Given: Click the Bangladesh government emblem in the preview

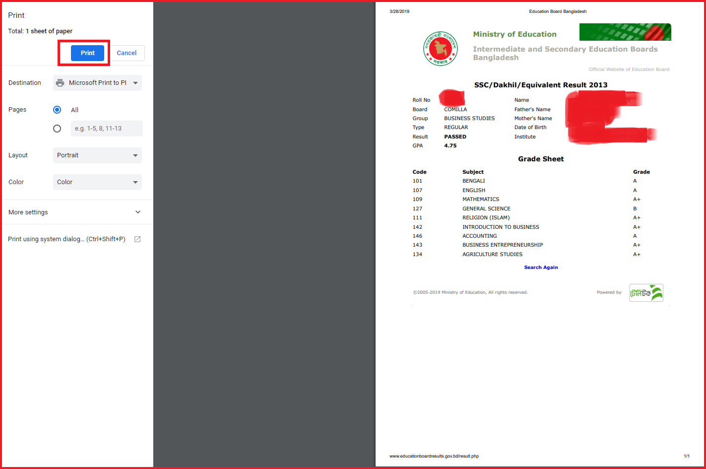Looking at the screenshot, I should point(440,48).
